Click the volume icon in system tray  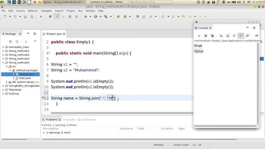point(239,2)
